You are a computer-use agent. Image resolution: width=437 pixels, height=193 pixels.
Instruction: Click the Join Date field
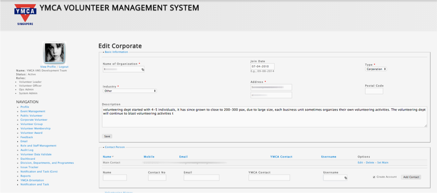(263, 67)
